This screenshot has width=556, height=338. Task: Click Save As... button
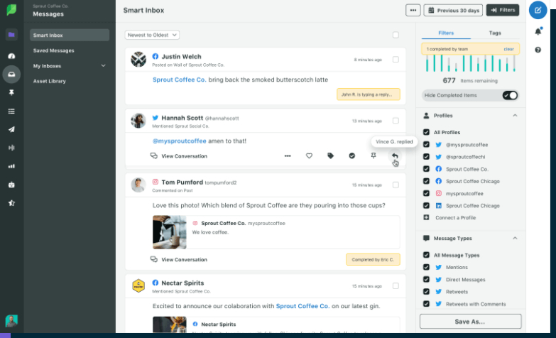471,322
